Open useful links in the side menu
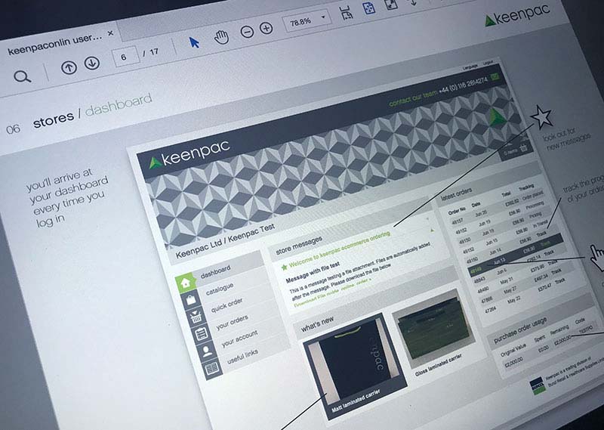 [x=242, y=355]
